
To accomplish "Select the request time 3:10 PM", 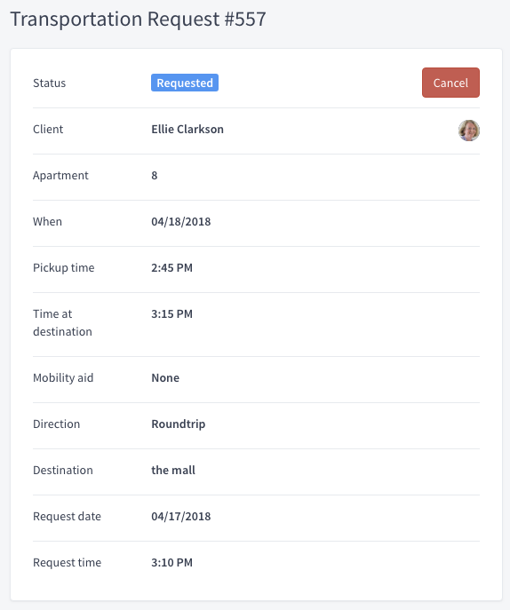I will pyautogui.click(x=171, y=563).
